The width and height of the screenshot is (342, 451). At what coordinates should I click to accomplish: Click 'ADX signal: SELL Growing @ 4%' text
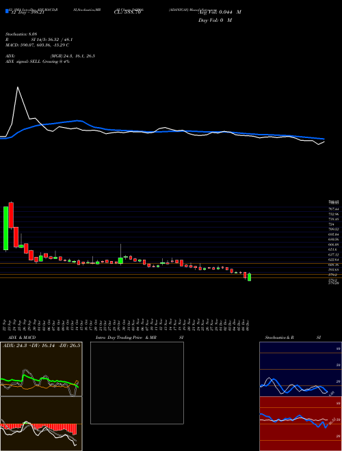pyautogui.click(x=38, y=61)
